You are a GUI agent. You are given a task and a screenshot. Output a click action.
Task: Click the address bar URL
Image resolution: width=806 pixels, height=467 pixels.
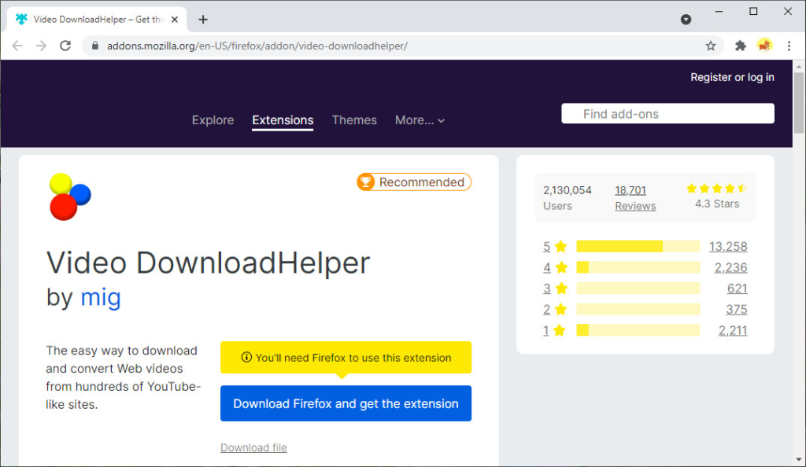(x=257, y=46)
